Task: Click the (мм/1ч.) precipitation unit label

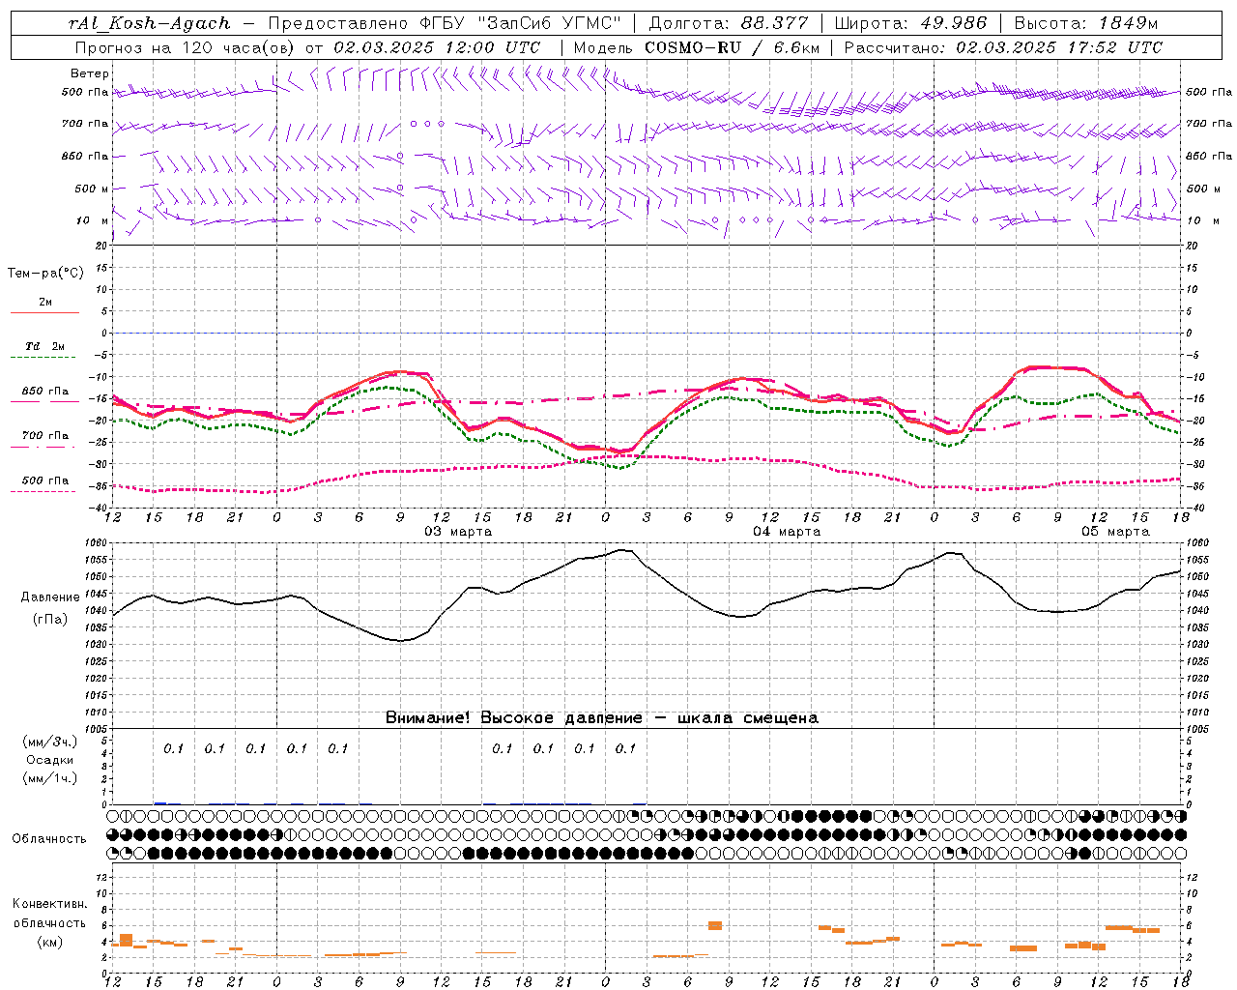Action: tap(50, 778)
